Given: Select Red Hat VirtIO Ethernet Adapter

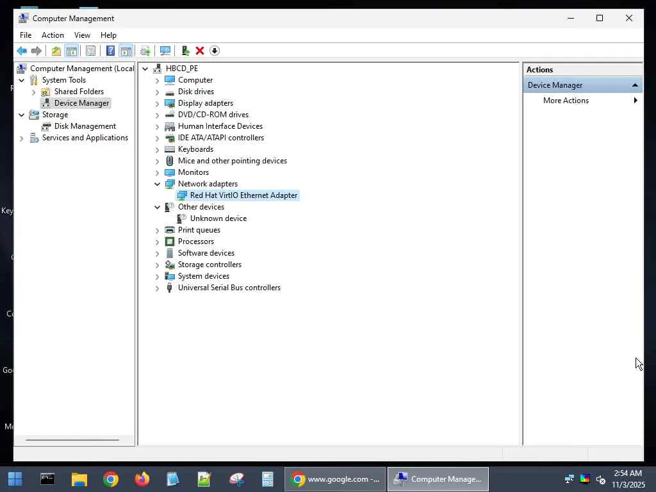Looking at the screenshot, I should [243, 195].
